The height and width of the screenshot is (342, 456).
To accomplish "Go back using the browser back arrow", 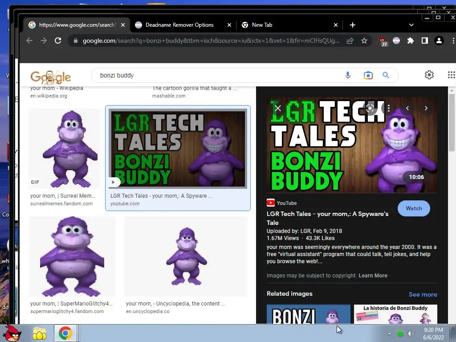I will pos(29,41).
